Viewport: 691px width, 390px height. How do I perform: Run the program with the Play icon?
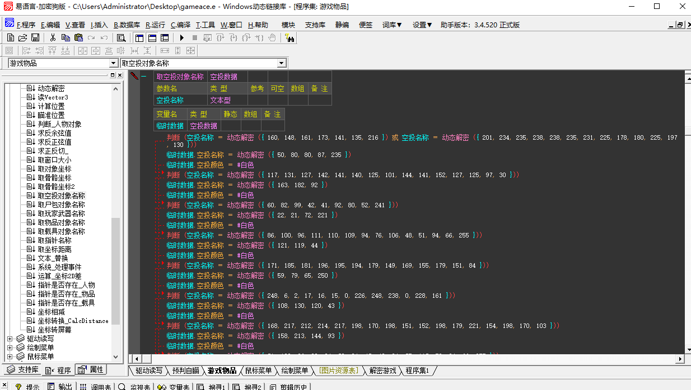pyautogui.click(x=181, y=37)
